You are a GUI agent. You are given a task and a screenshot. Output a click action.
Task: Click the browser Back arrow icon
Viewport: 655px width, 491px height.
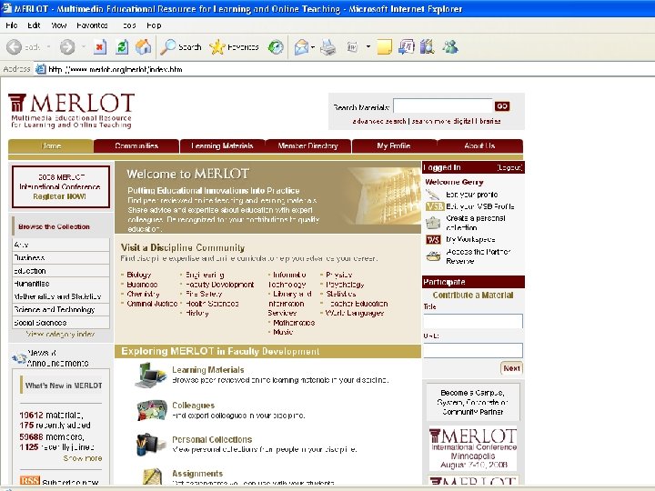click(14, 47)
